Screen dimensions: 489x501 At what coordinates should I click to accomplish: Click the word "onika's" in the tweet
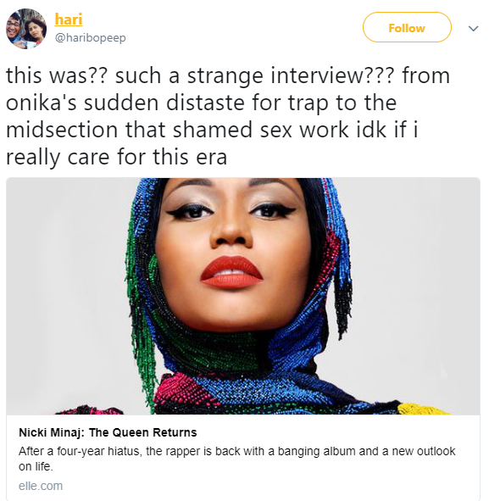41,103
